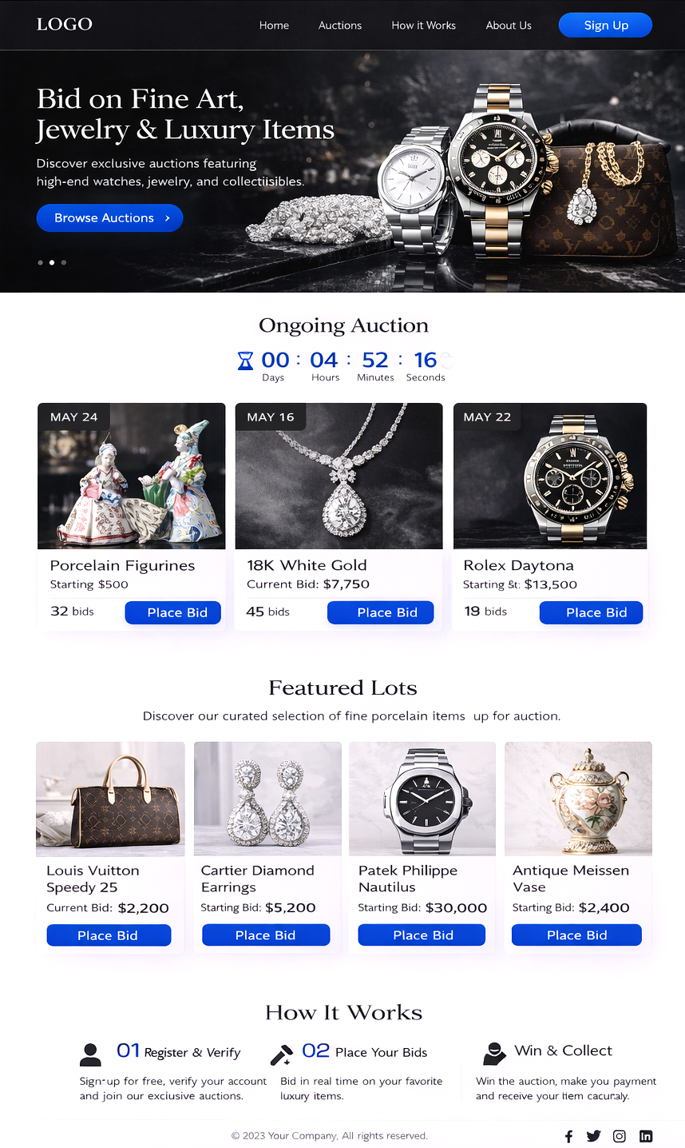Click the hourglass countdown timer icon
The height and width of the screenshot is (1148, 685).
pos(246,361)
